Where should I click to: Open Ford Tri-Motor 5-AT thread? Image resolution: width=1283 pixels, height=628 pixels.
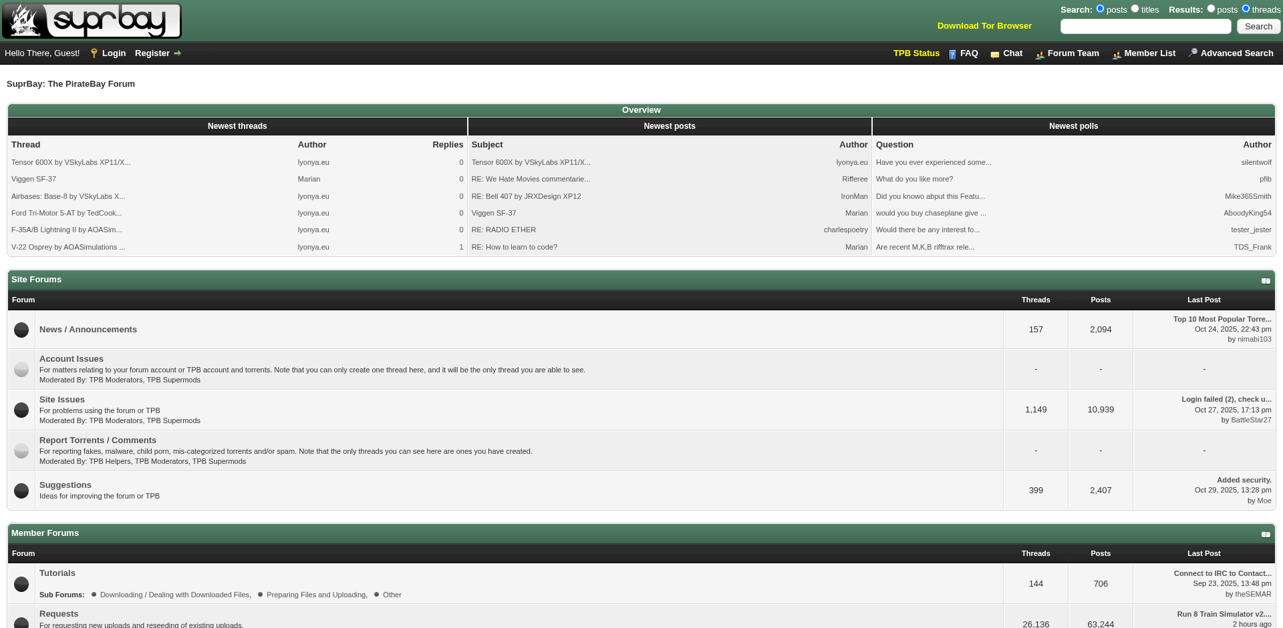click(66, 214)
